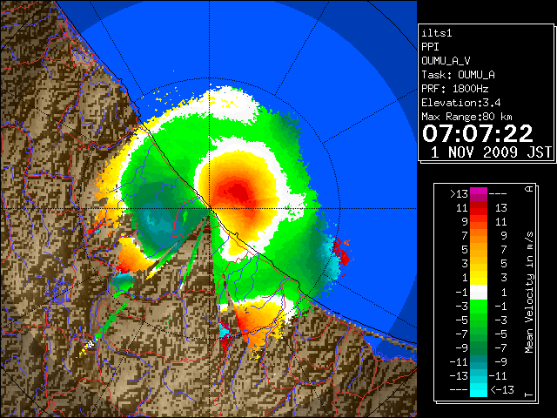
Task: Pick the bright green swatch in color bar
Action: click(479, 306)
